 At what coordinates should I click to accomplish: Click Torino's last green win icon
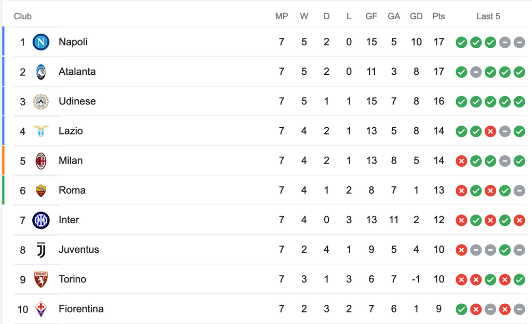click(x=519, y=279)
